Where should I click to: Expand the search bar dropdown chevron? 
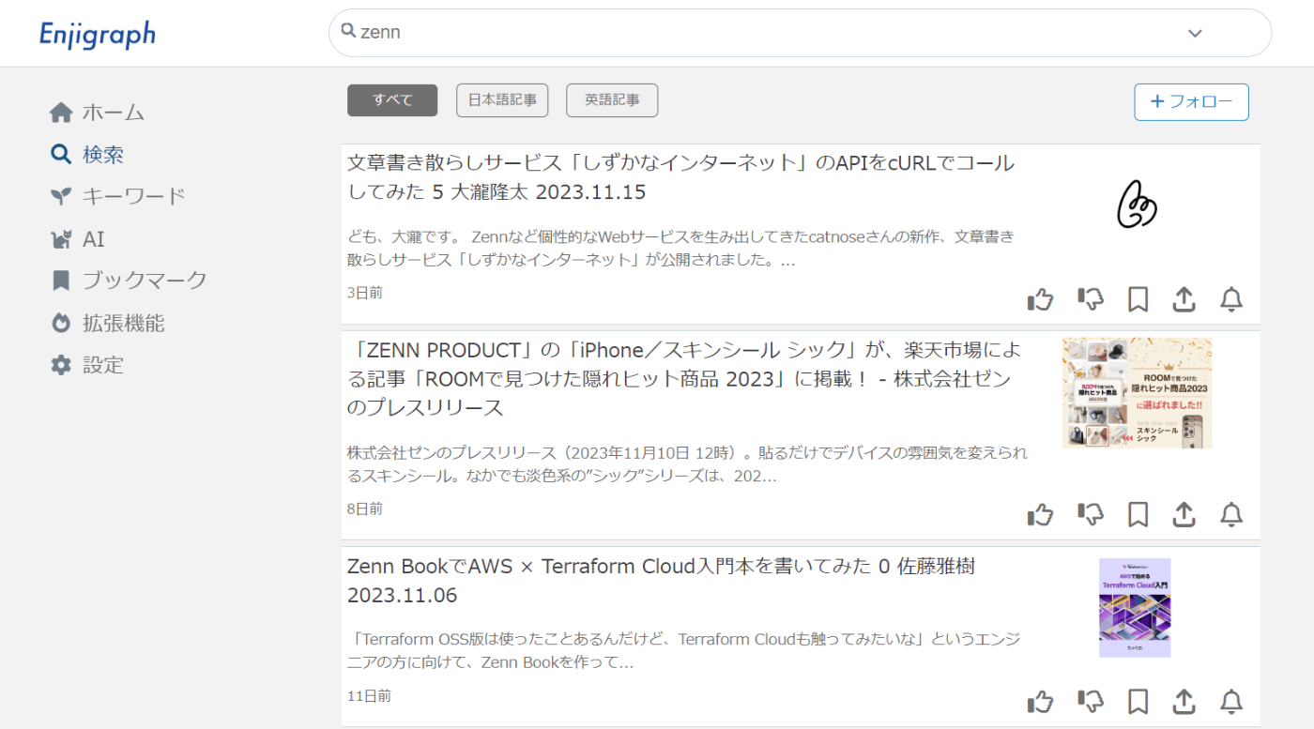(x=1195, y=33)
